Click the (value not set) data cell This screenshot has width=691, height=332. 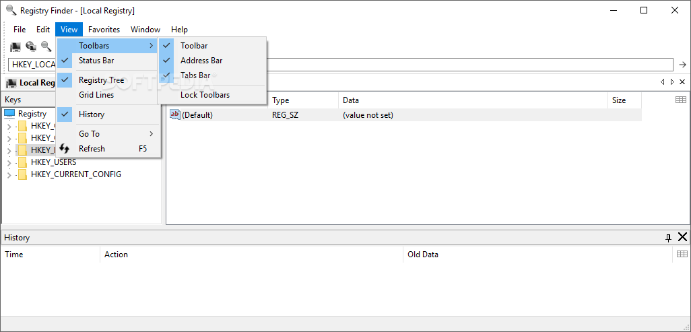pyautogui.click(x=368, y=115)
